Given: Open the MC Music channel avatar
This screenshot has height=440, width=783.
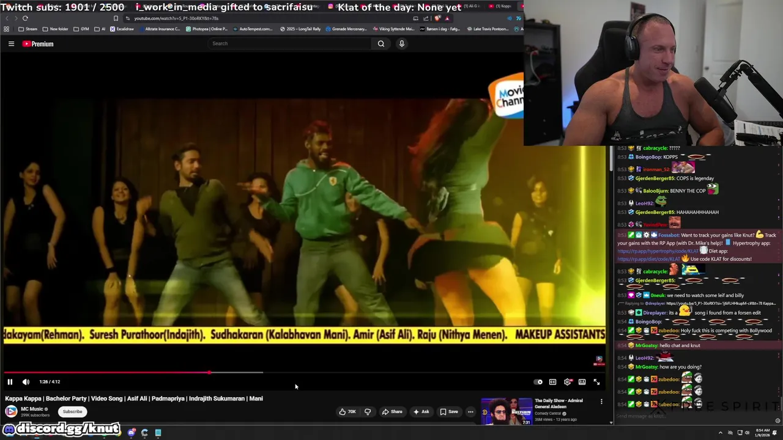Looking at the screenshot, I should tap(11, 411).
